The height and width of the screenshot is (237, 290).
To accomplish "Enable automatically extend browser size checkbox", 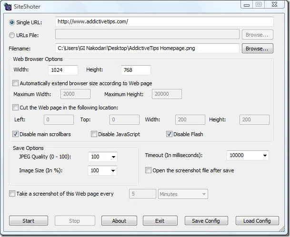I will [x=15, y=83].
